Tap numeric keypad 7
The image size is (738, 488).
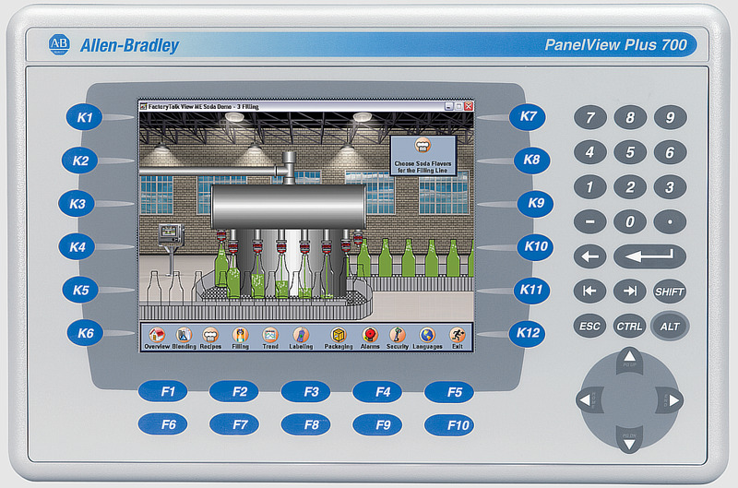590,118
